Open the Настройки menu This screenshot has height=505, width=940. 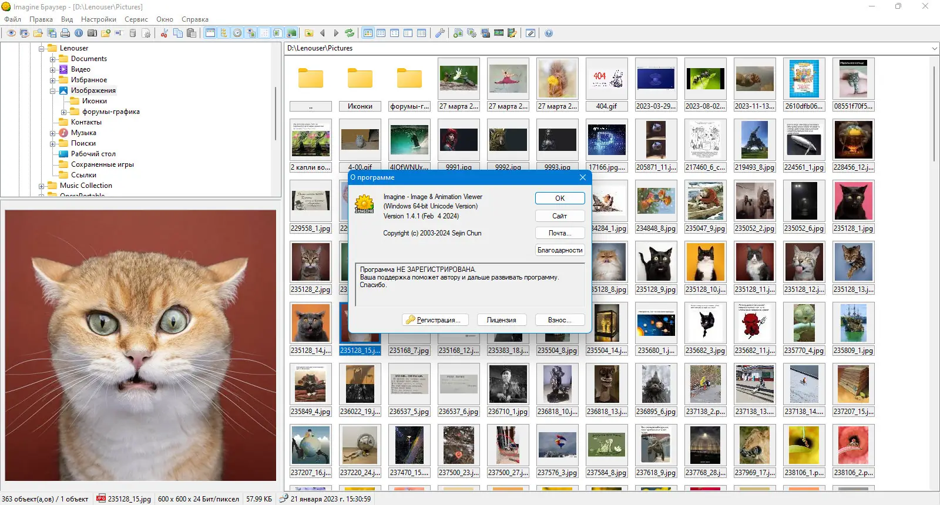coord(99,19)
